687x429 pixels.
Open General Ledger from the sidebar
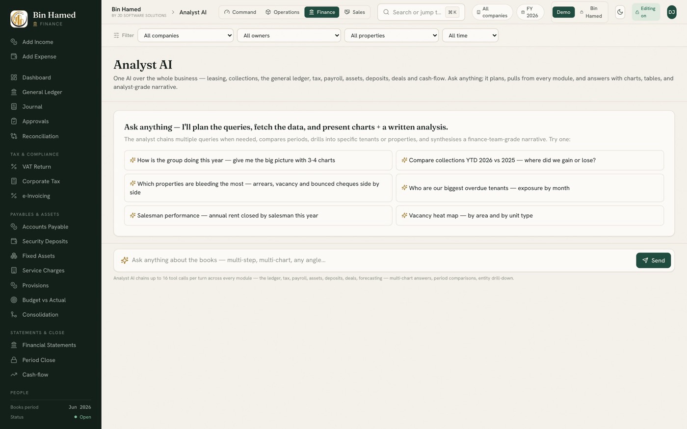coord(51,92)
